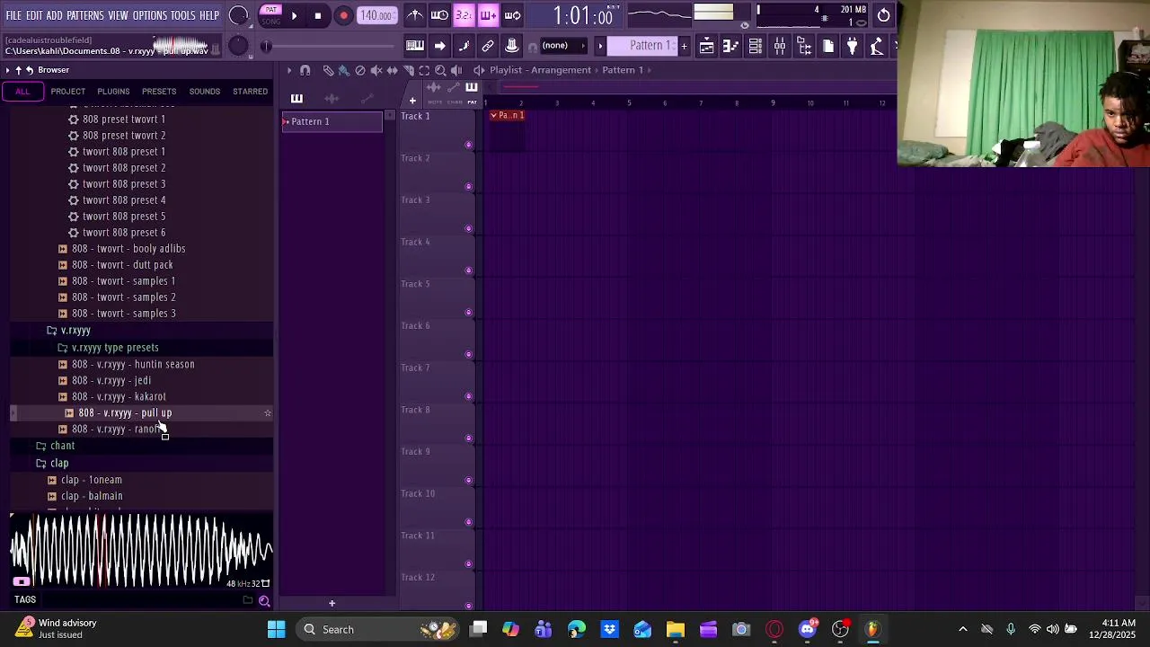Select the playlist Slice tool
Image resolution: width=1150 pixels, height=647 pixels.
[409, 70]
